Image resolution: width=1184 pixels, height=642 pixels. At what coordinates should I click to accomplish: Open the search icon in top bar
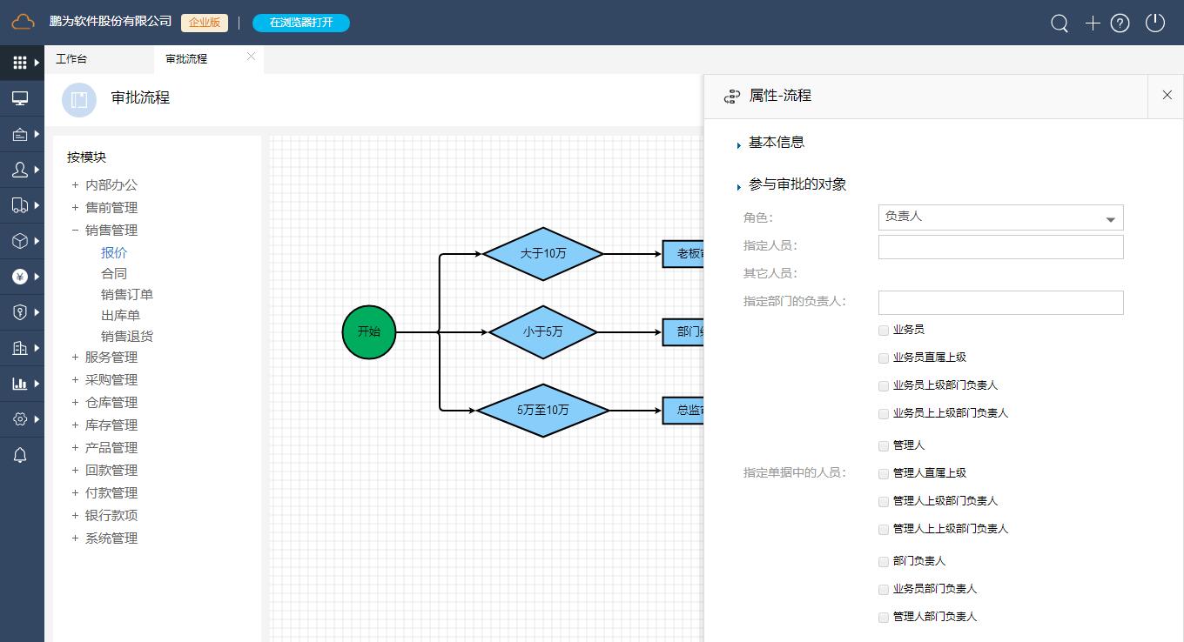(x=1059, y=23)
